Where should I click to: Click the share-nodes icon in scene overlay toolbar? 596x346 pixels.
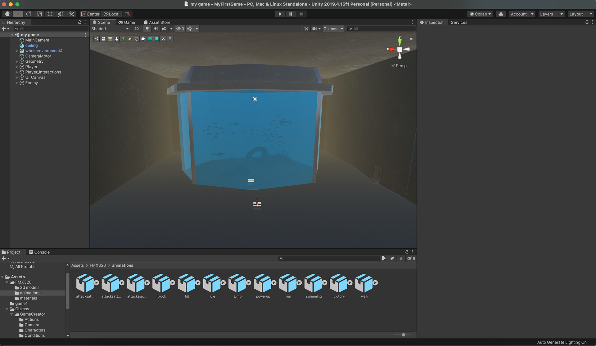click(97, 39)
